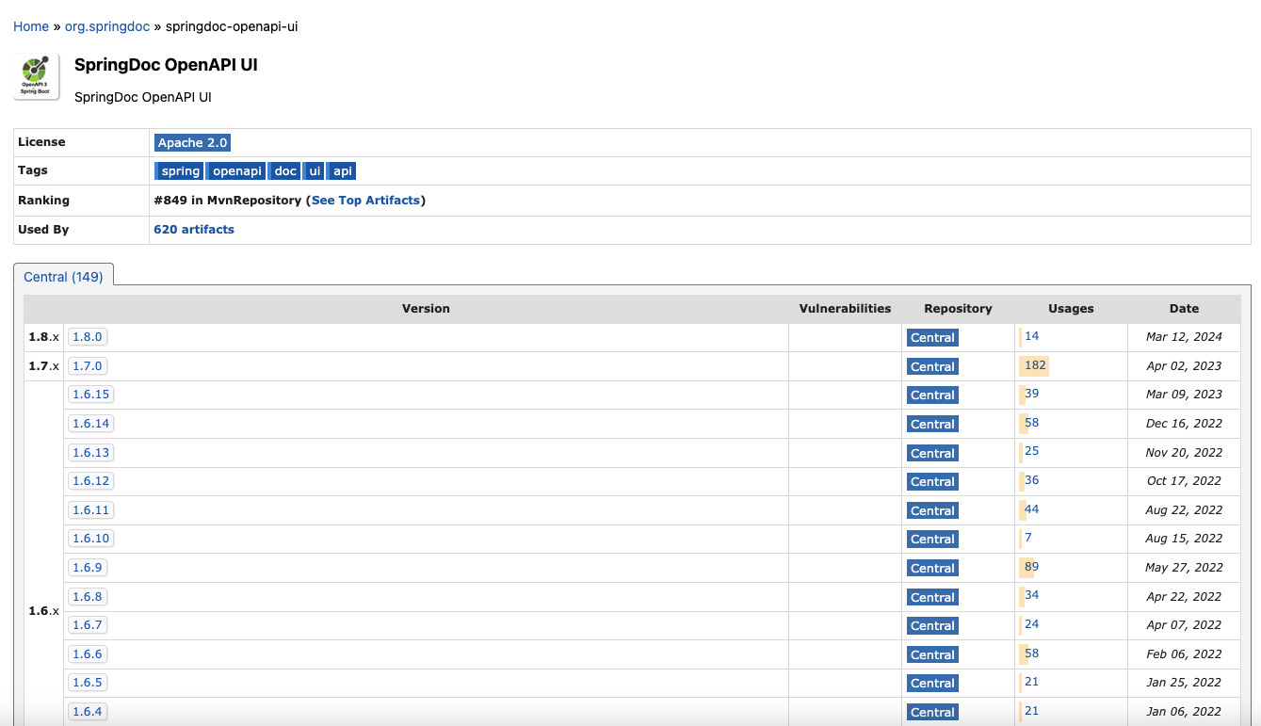Click Central repository badge for 1.6.15
The width and height of the screenshot is (1261, 726).
932,395
